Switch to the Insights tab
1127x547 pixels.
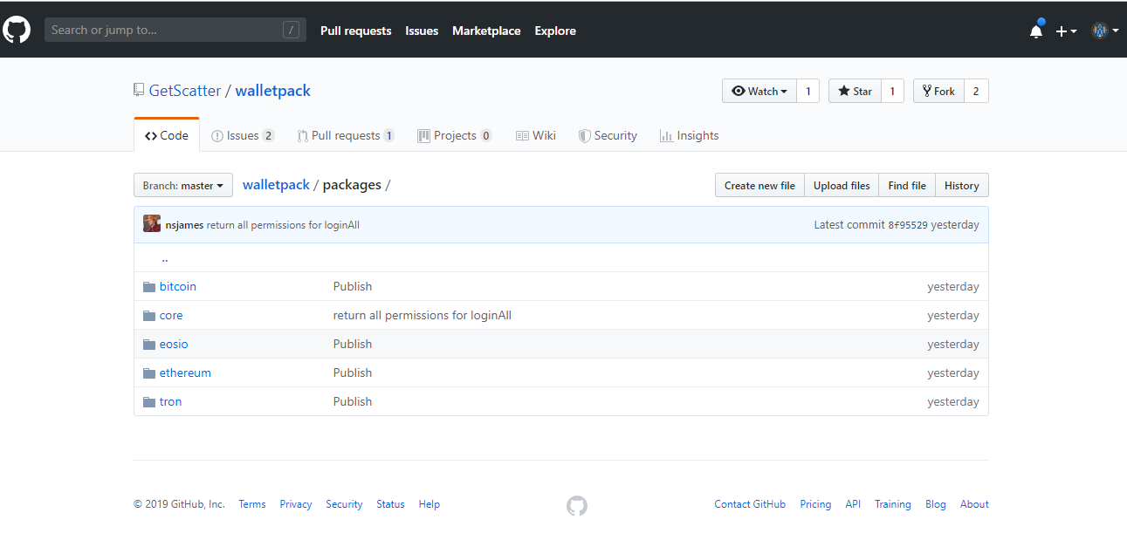(x=689, y=135)
